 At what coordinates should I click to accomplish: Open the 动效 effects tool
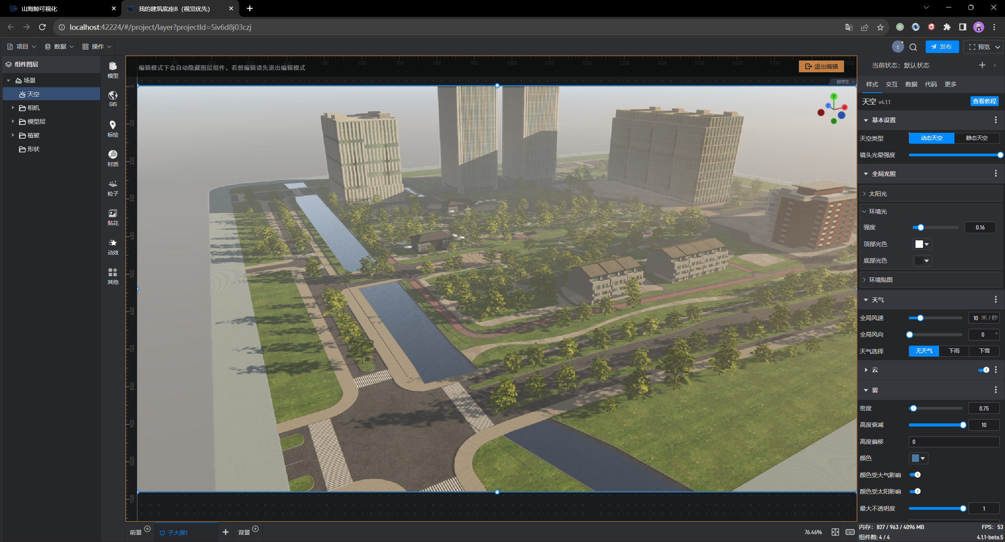click(113, 247)
